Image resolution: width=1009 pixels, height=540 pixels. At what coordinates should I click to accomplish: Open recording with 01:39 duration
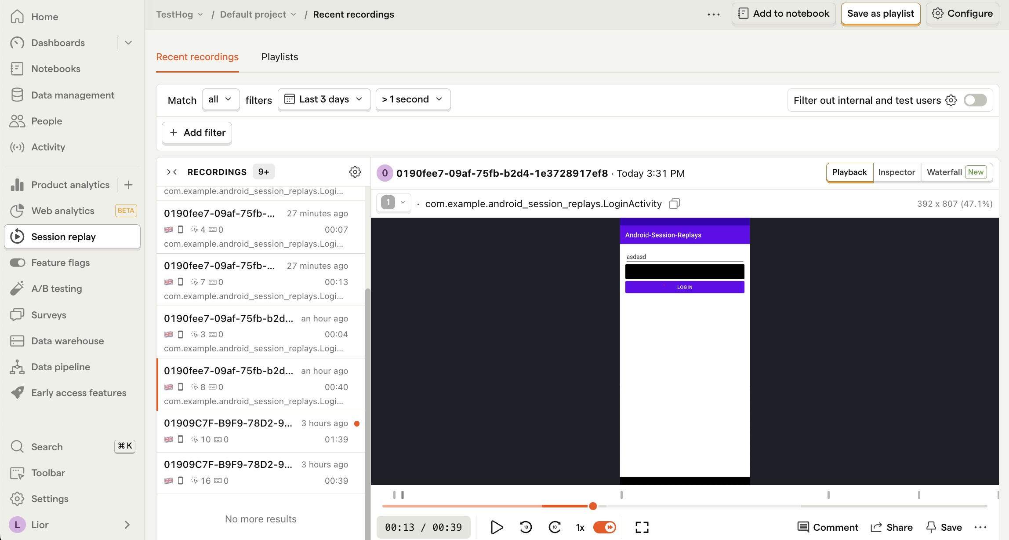[x=261, y=431]
